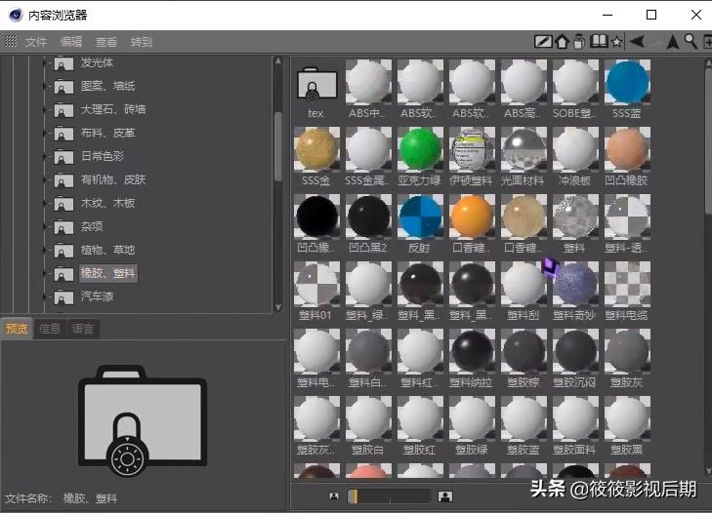Select the 发光体 tree folder
Image resolution: width=712 pixels, height=513 pixels.
click(x=97, y=62)
